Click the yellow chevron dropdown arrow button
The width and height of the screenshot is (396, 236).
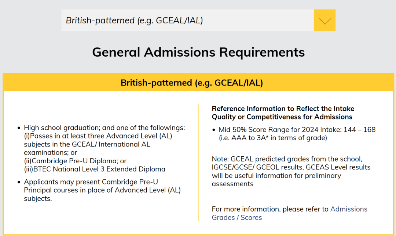pyautogui.click(x=324, y=20)
